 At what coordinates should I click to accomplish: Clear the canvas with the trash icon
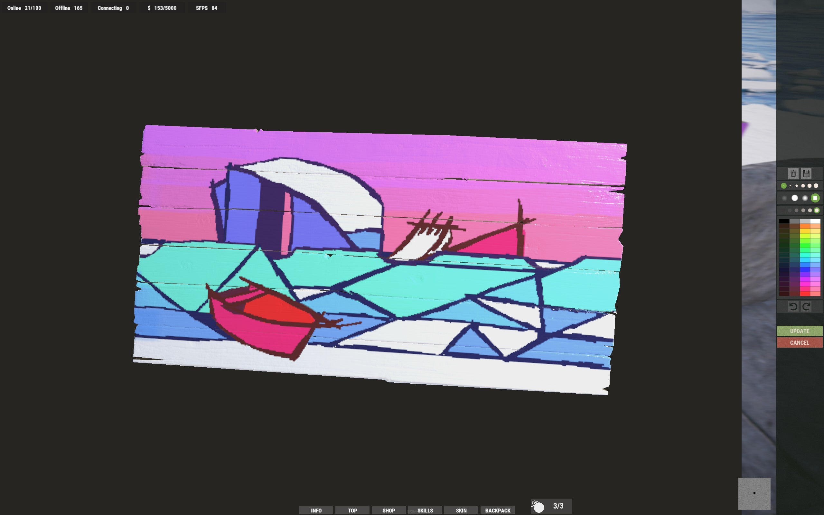[x=794, y=174]
